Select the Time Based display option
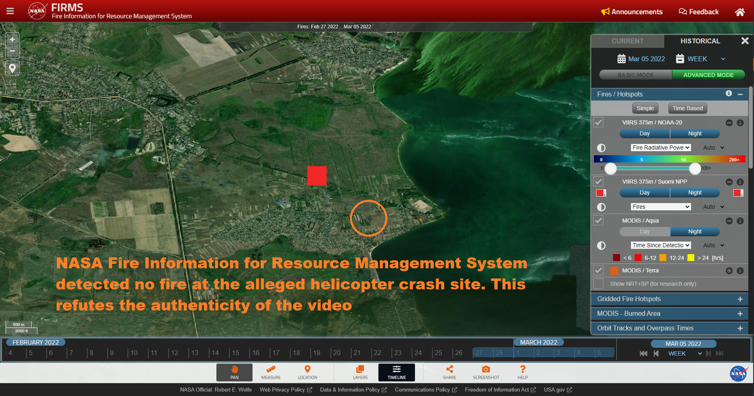The width and height of the screenshot is (754, 396). point(687,108)
